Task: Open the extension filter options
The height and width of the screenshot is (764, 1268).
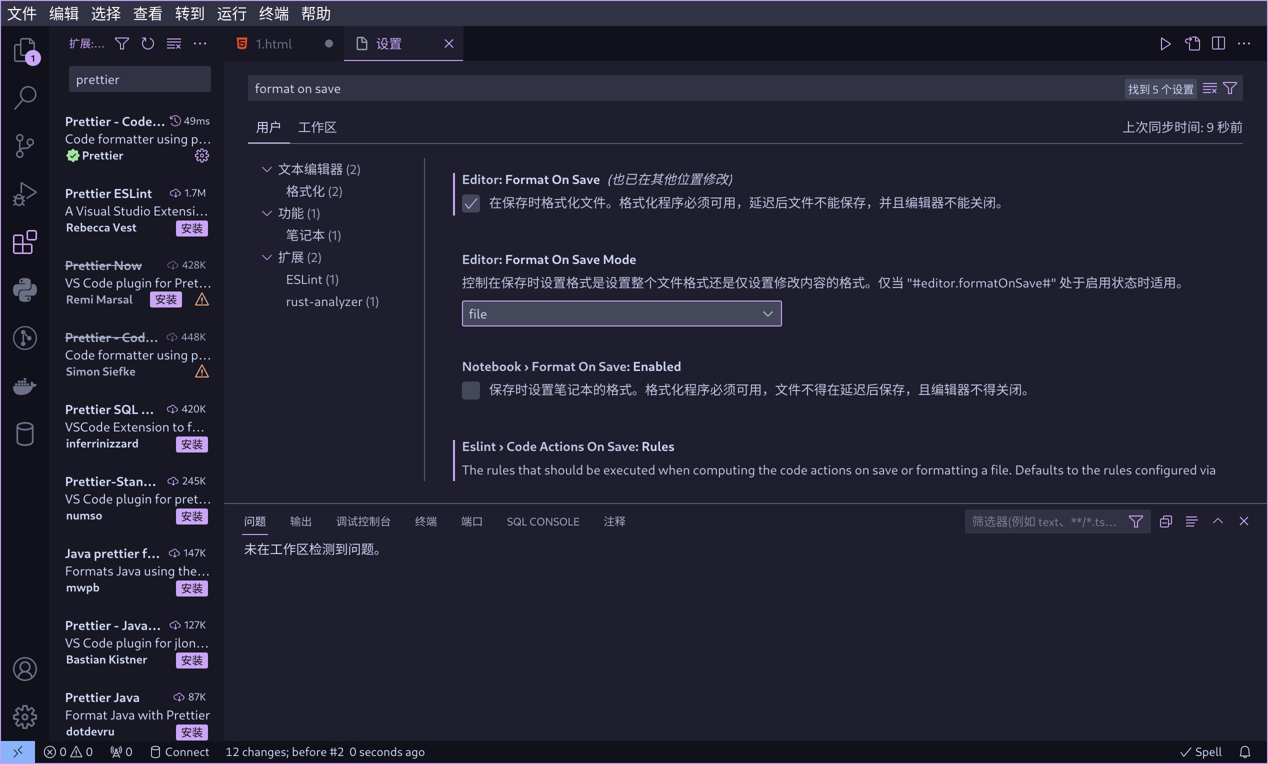Action: [121, 43]
